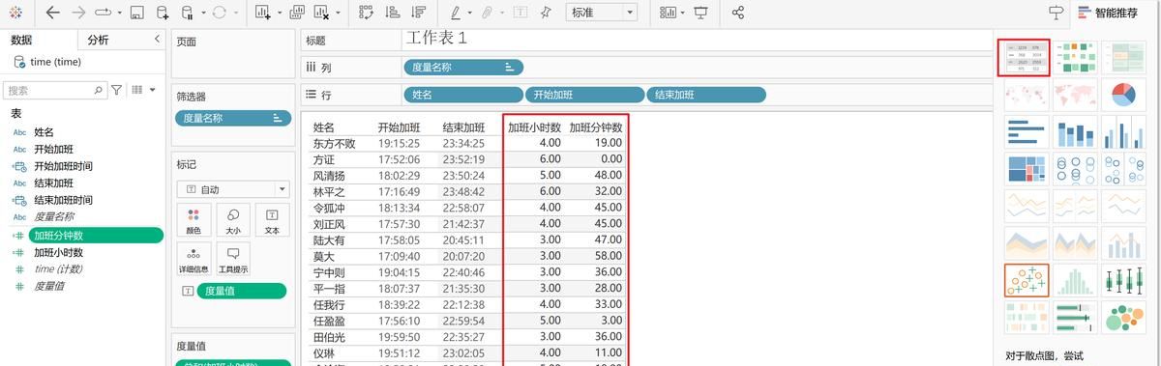Image resolution: width=1161 pixels, height=366 pixels.
Task: Click the Tableau logo start icon
Action: pyautogui.click(x=16, y=13)
